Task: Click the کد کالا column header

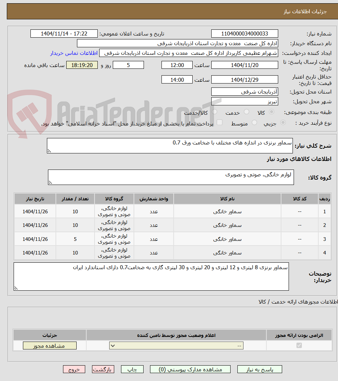Action: [300, 199]
